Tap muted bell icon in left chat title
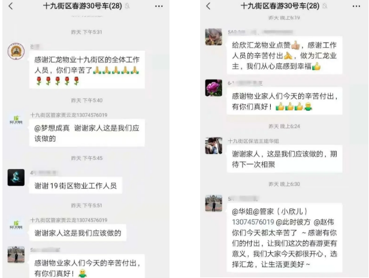 (128, 6)
